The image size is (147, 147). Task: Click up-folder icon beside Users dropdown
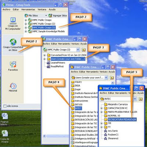112,78
